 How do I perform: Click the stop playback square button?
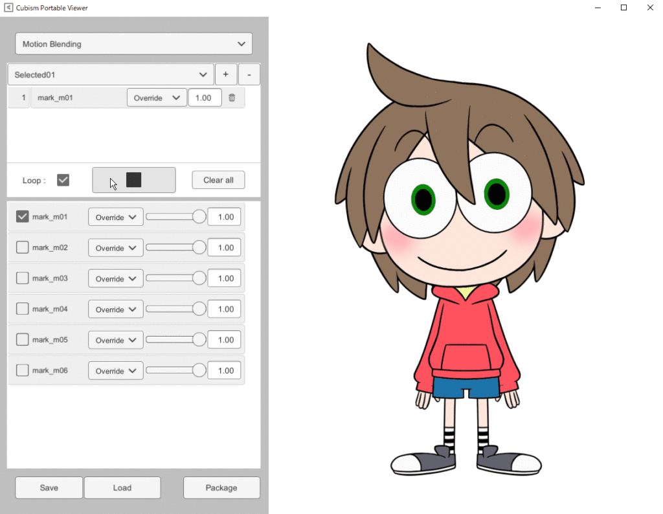(133, 180)
